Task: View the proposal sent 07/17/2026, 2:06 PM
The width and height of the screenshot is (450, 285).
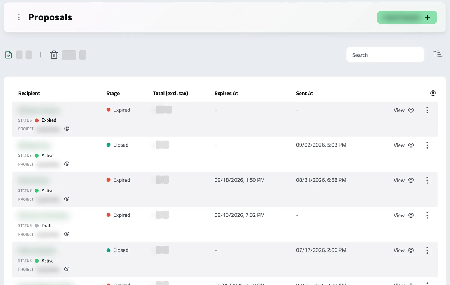Action: [x=404, y=251]
